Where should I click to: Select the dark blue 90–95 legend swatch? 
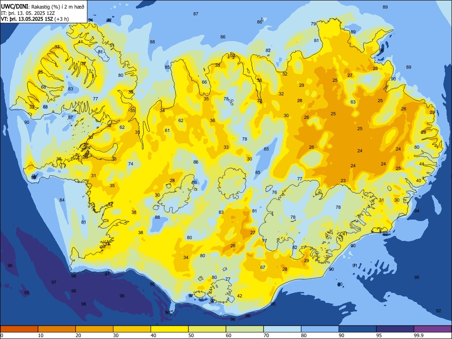(358, 329)
